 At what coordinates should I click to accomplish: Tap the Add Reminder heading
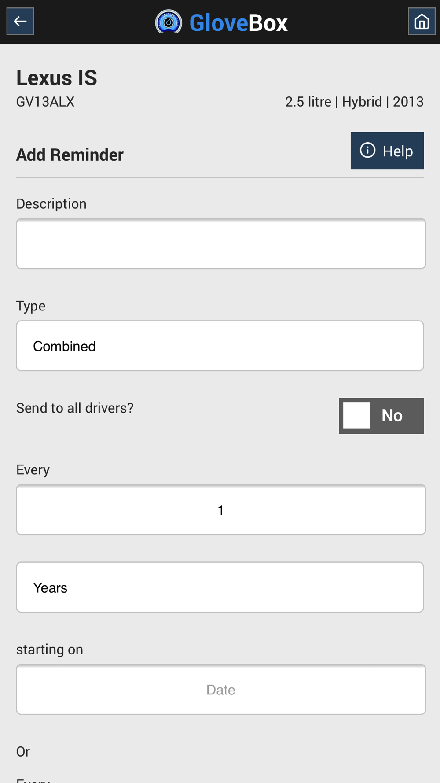[70, 155]
